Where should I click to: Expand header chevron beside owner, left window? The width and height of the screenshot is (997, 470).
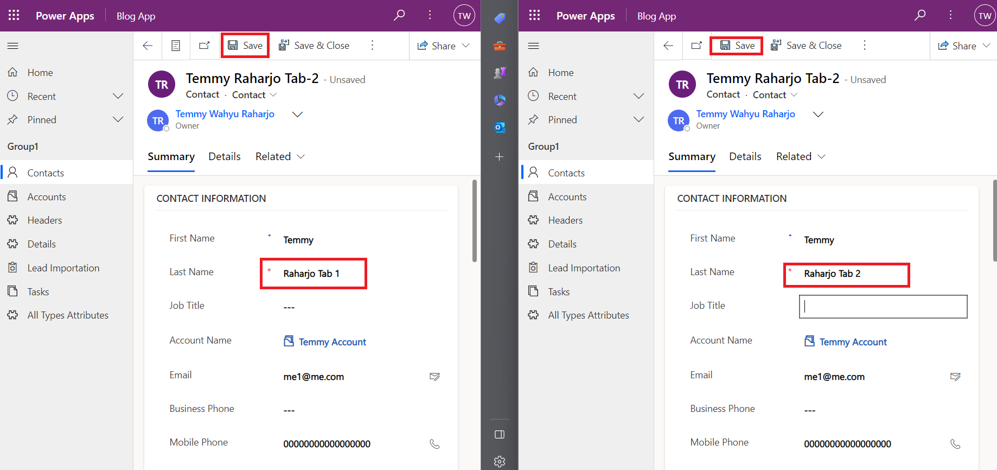(297, 114)
